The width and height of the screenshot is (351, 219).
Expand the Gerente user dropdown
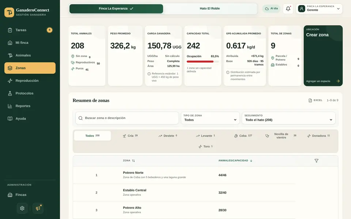click(x=319, y=9)
